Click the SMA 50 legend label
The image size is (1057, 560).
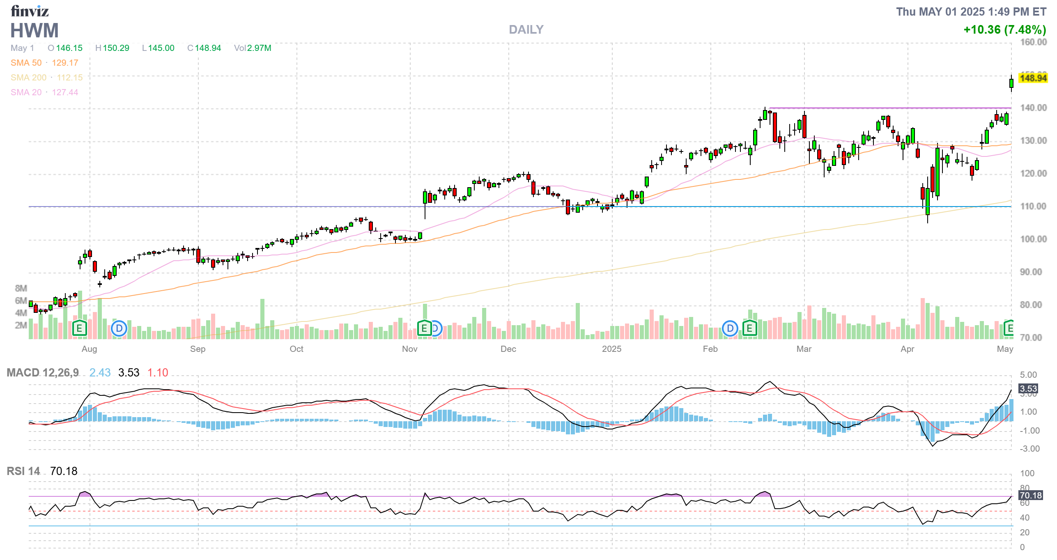pyautogui.click(x=26, y=63)
